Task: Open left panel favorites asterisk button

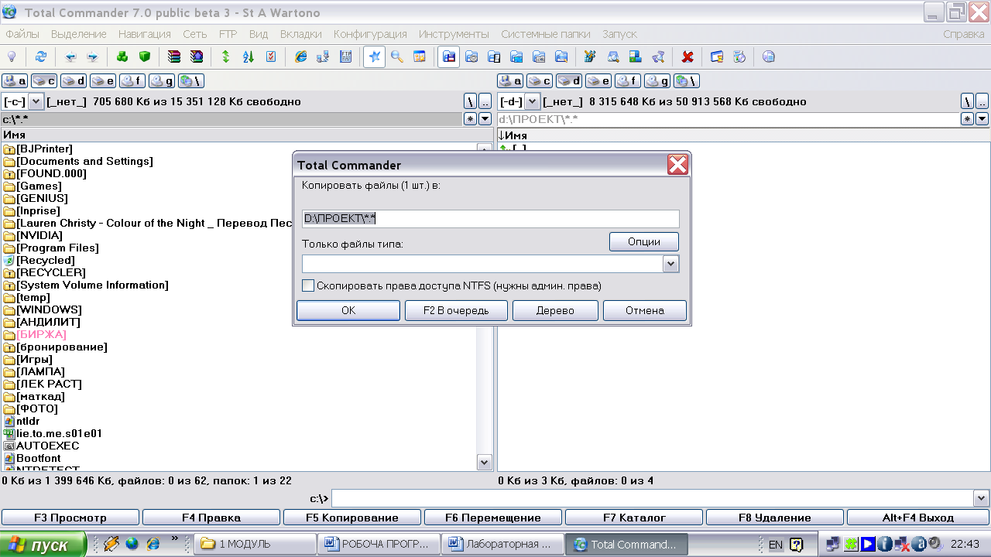Action: pos(471,119)
